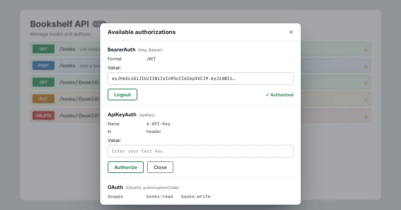The width and height of the screenshot is (401, 210).
Task: Click the X-API-Key name value
Action: tap(158, 124)
